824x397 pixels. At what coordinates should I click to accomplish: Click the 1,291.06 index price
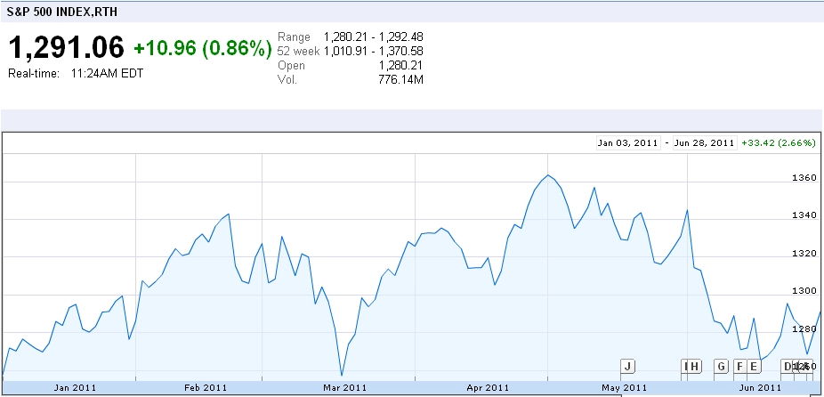point(66,48)
